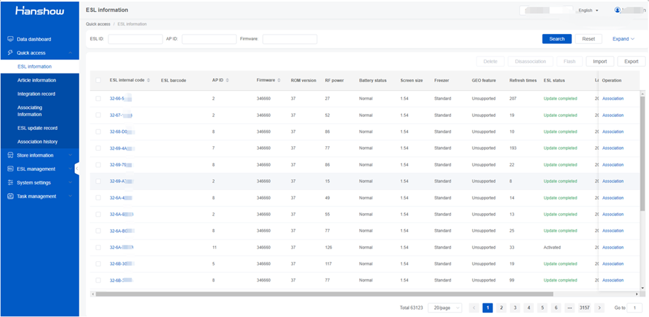Open Association history in the sidebar
The height and width of the screenshot is (317, 649).
[x=39, y=142]
